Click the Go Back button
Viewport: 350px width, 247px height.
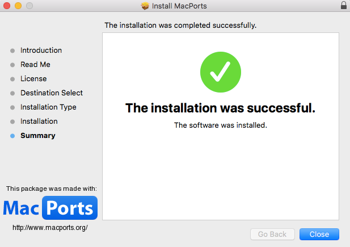[x=272, y=234]
